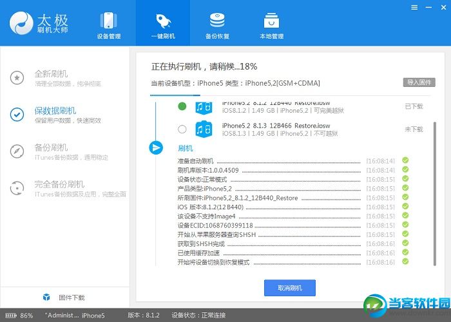Image resolution: width=451 pixels, height=322 pixels.
Task: Click firmware name iPhone5,2 8.1.3 12B466 Restore.ipsw
Action: pyautogui.click(x=276, y=126)
